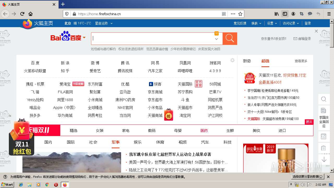Screen dimensions: 334x188
Task: Click the sidebar clipboard icon
Action: 324,148
